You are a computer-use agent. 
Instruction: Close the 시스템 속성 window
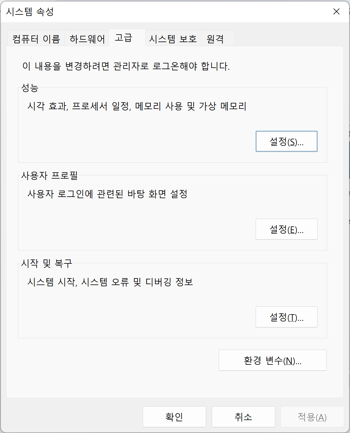(x=336, y=11)
